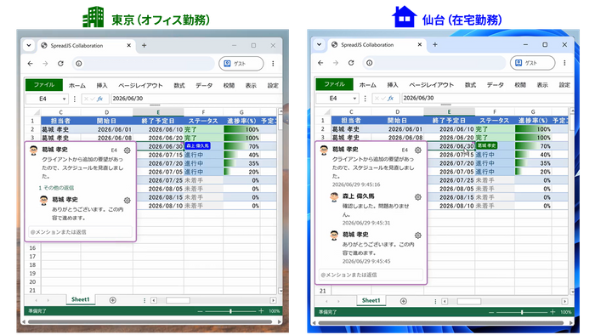The height and width of the screenshot is (335, 595).
Task: Click the 70% progress cell in Sendai window
Action: (533, 146)
